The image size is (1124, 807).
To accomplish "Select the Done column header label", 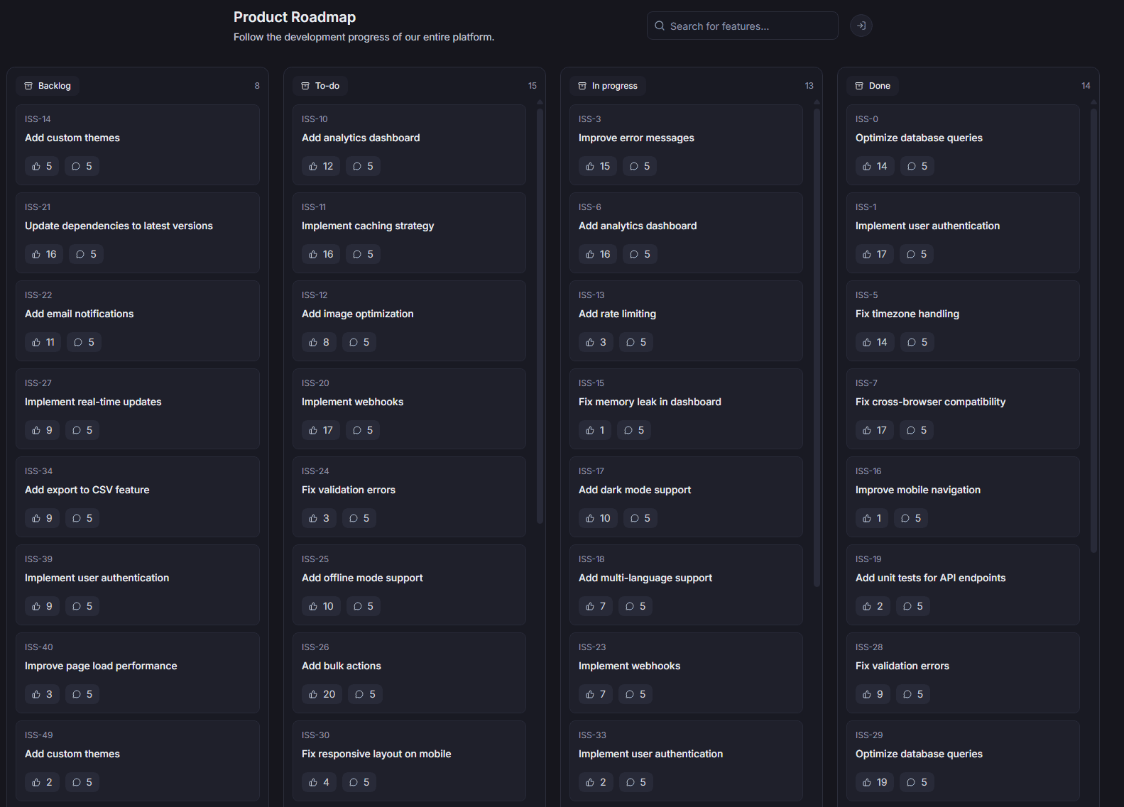I will tap(880, 86).
